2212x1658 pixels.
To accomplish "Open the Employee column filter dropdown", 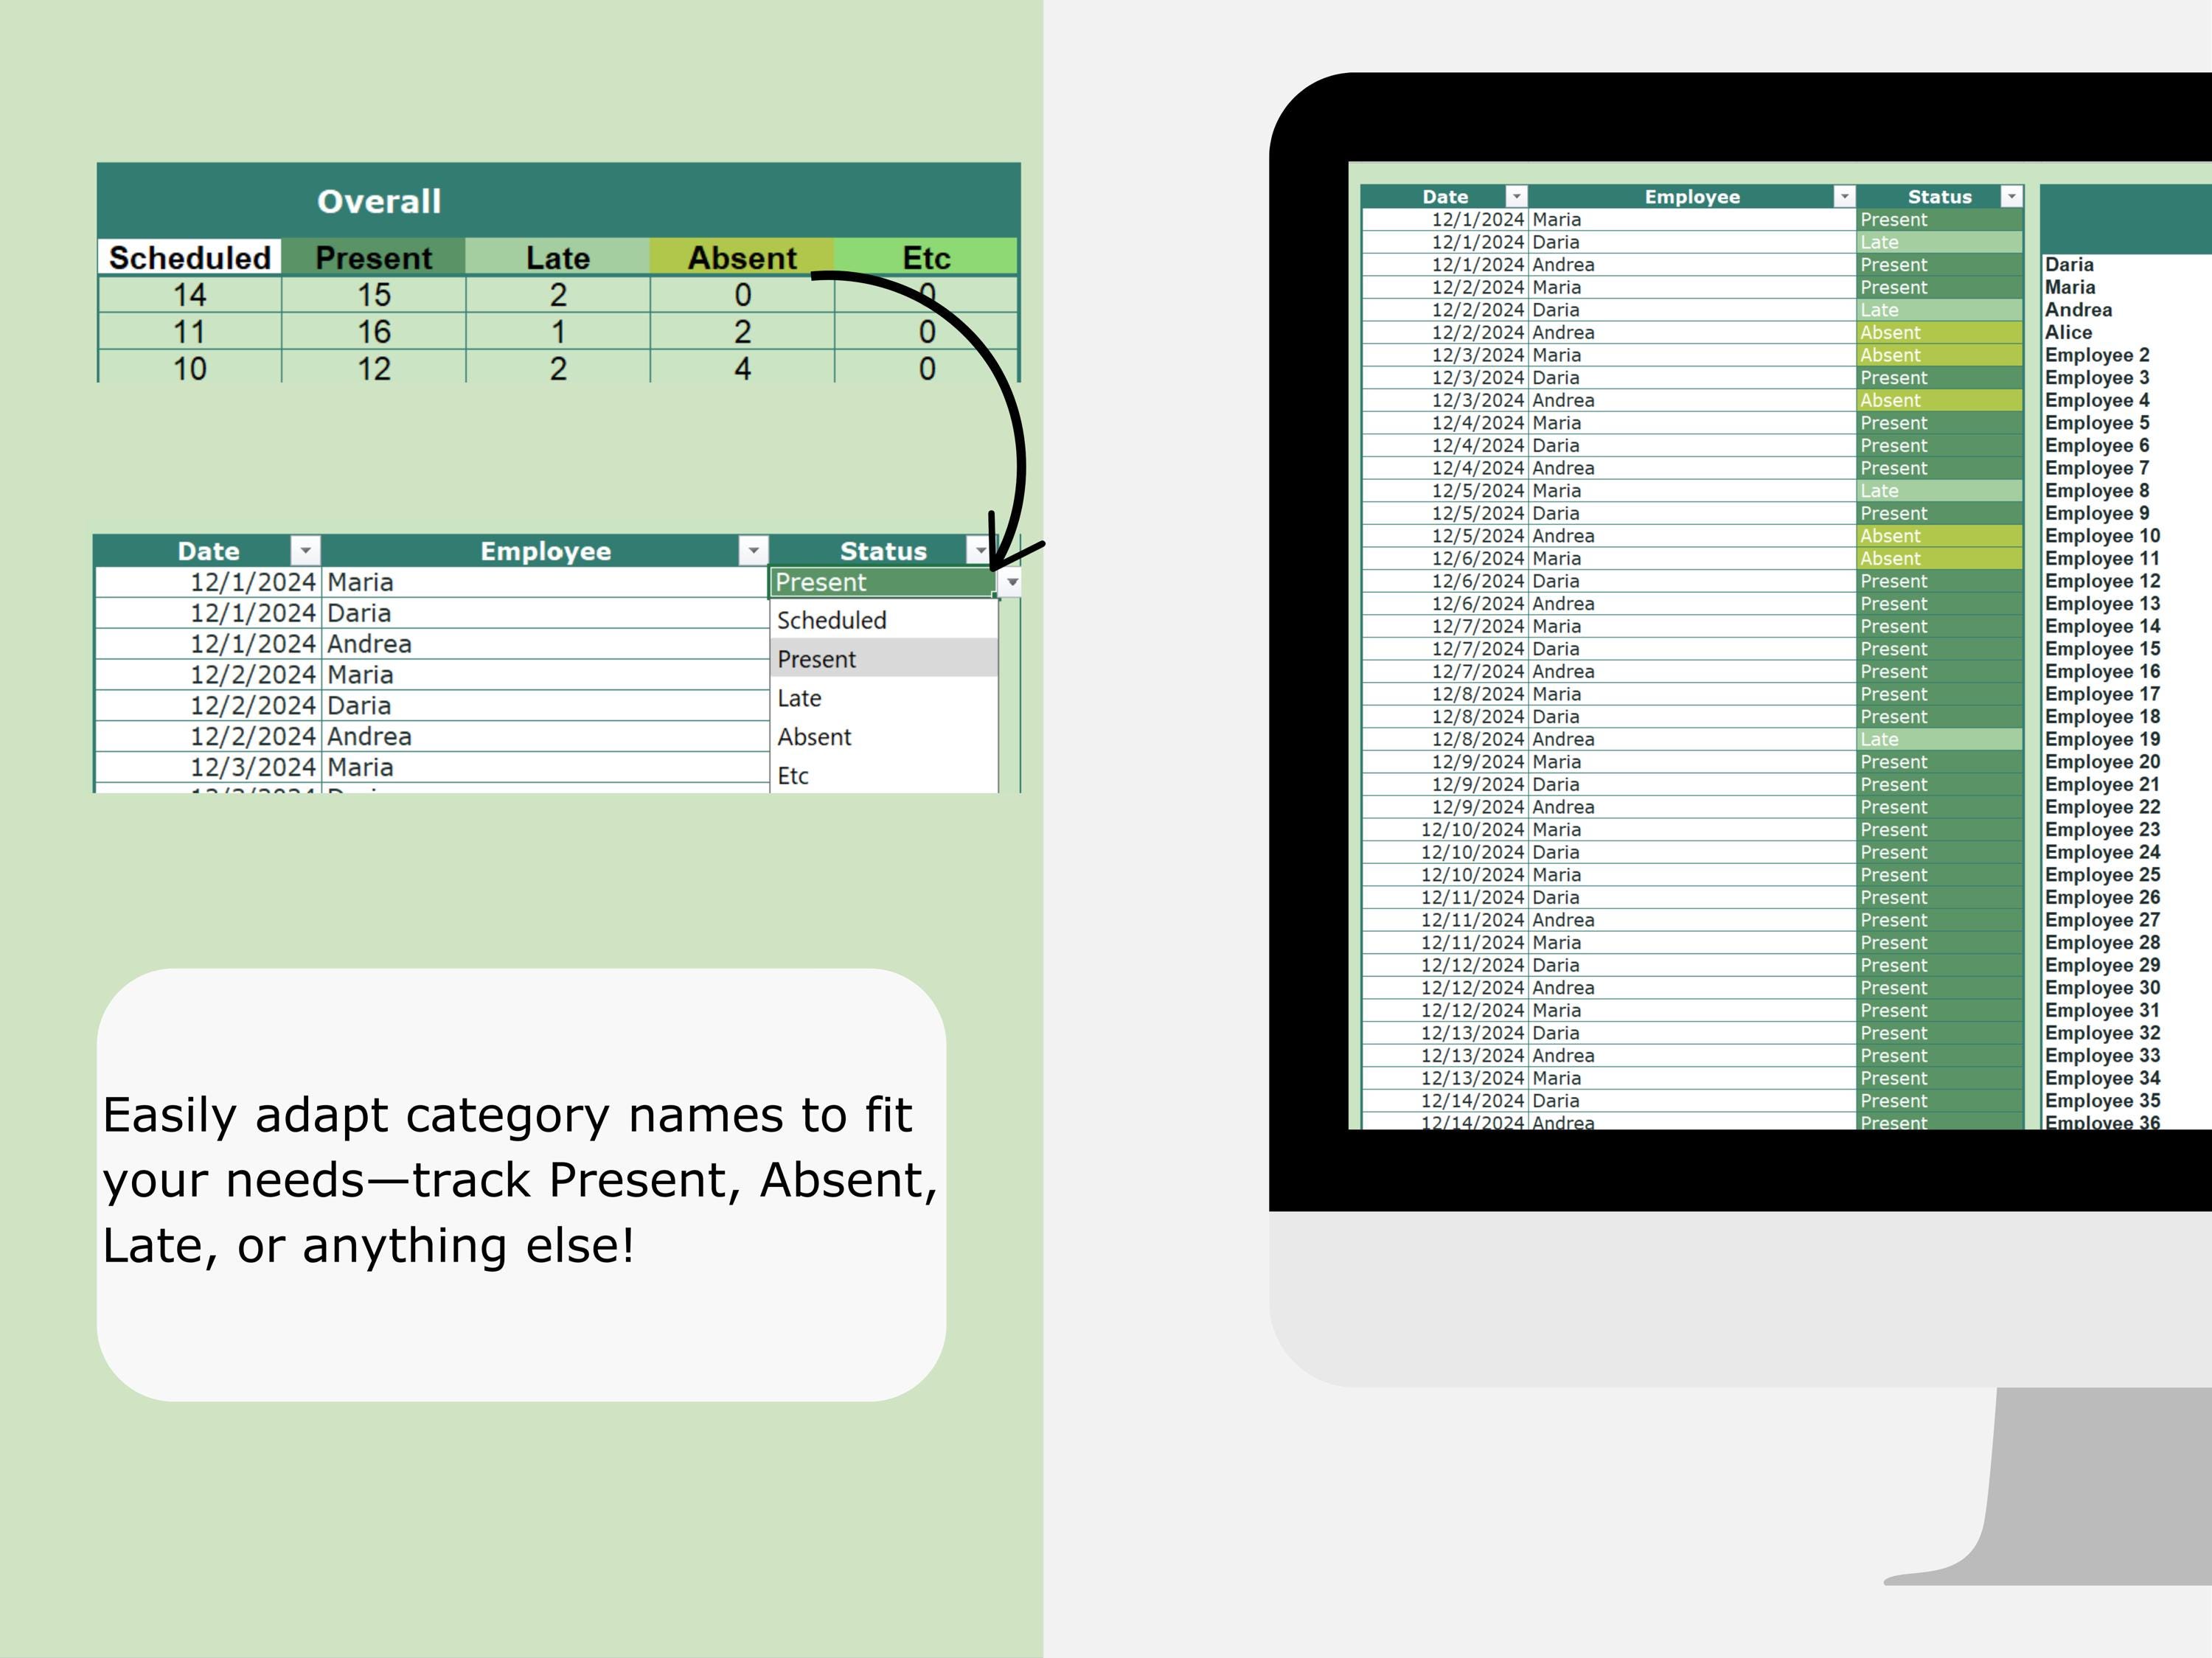I will (753, 550).
